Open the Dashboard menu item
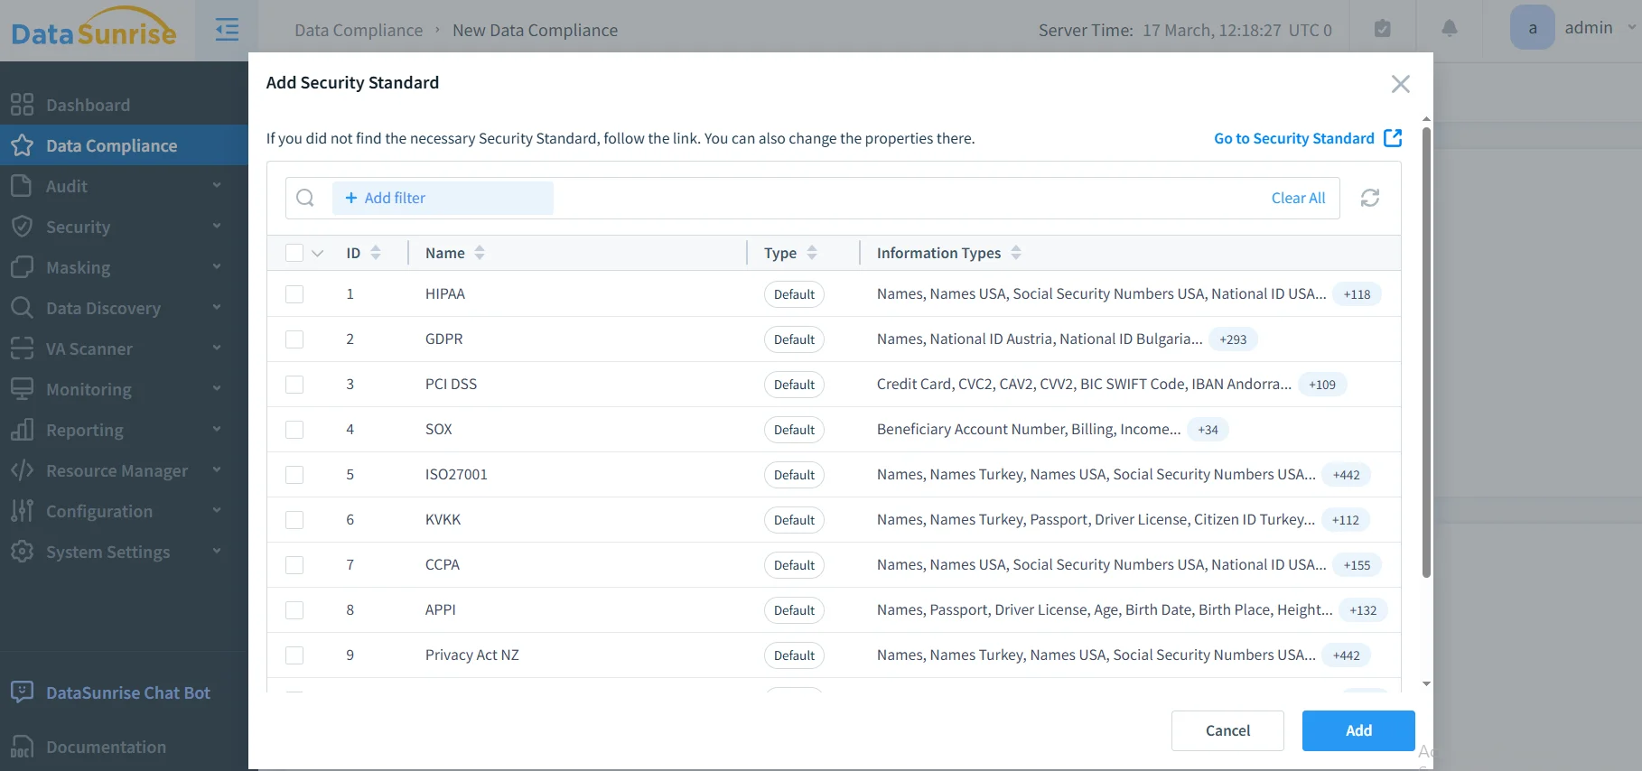 (x=88, y=105)
